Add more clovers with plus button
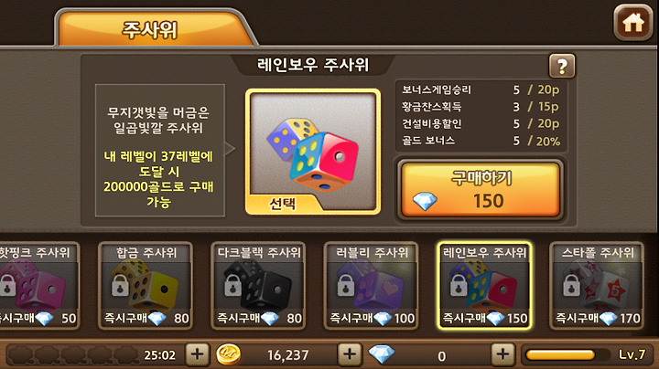This screenshot has height=369, width=659. tap(197, 354)
